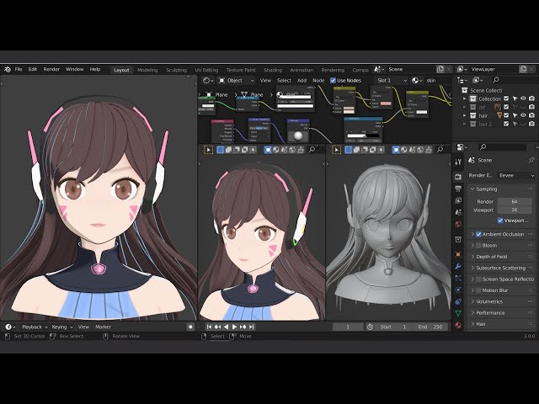
Task: Expand the Depth of Field panel
Action: [x=472, y=257]
